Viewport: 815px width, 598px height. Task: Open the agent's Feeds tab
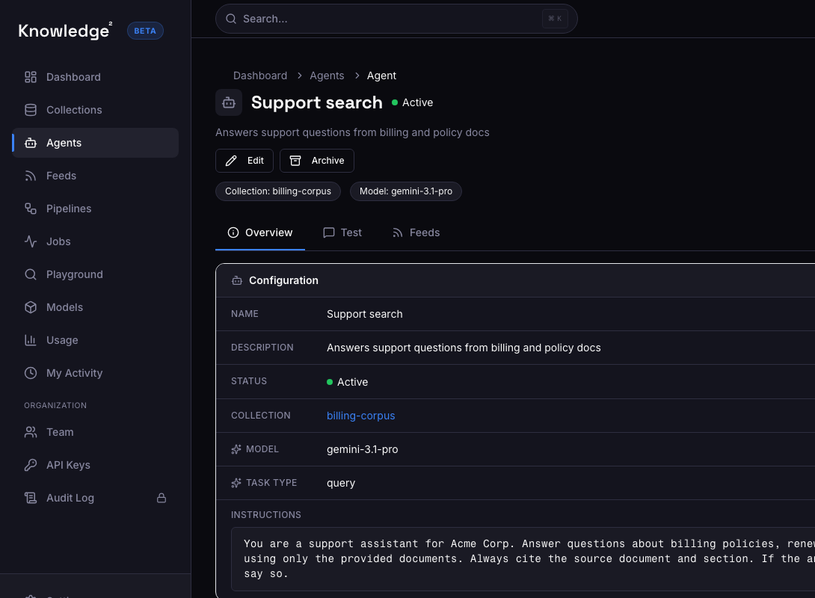[x=416, y=232]
